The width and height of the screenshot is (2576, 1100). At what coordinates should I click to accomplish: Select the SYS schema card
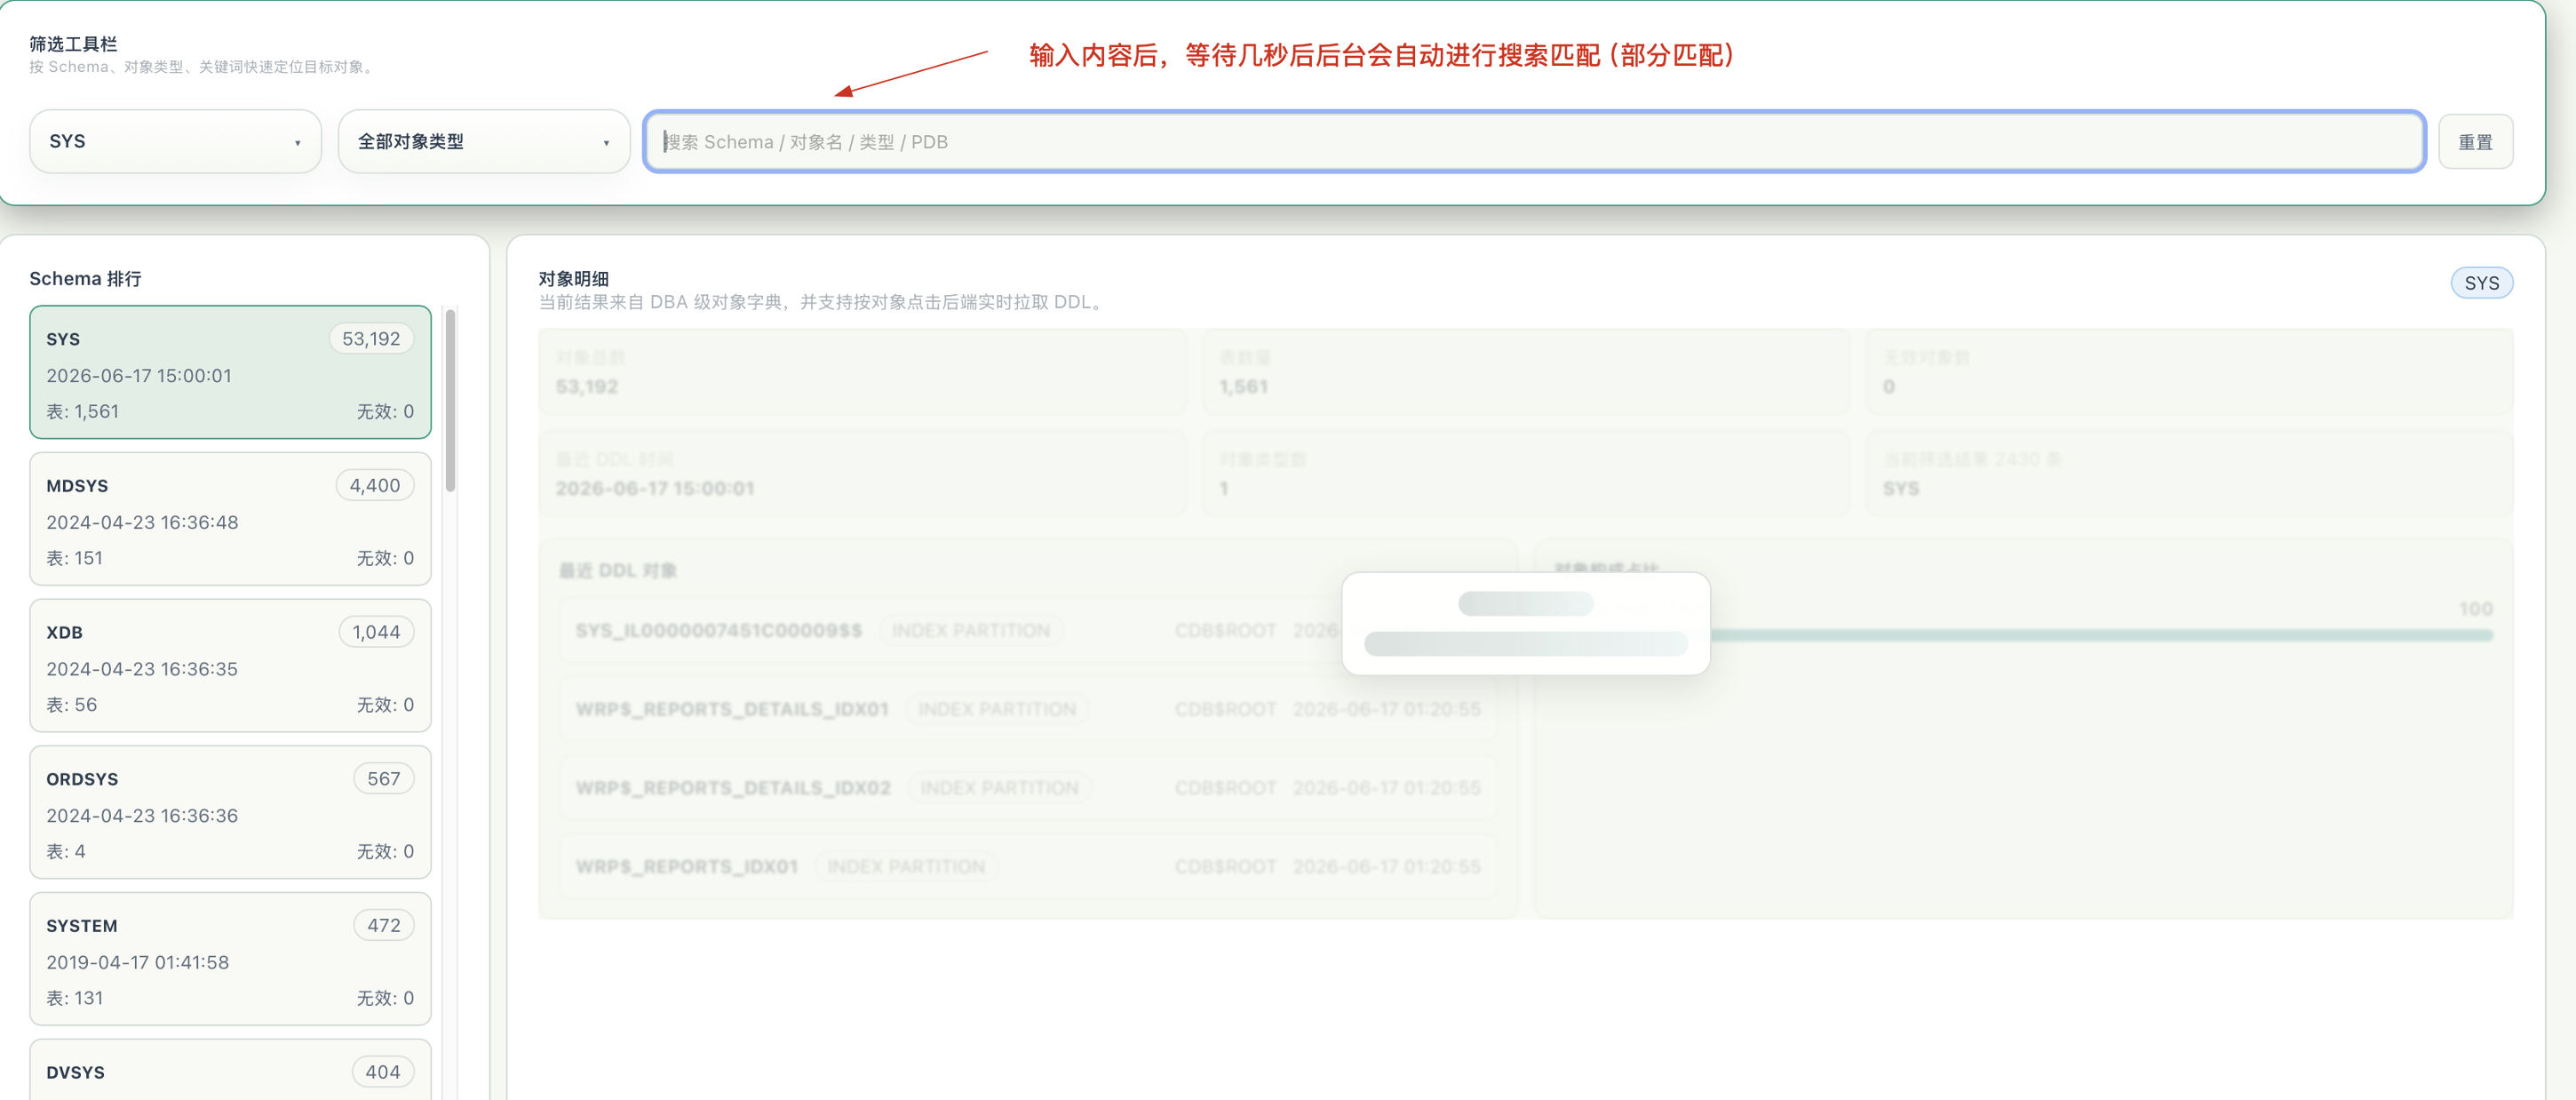pyautogui.click(x=230, y=372)
